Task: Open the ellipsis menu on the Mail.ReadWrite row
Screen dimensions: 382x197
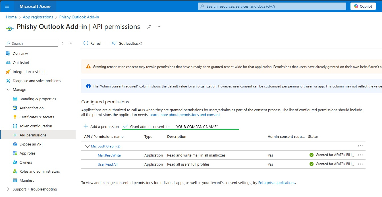Action: point(360,155)
